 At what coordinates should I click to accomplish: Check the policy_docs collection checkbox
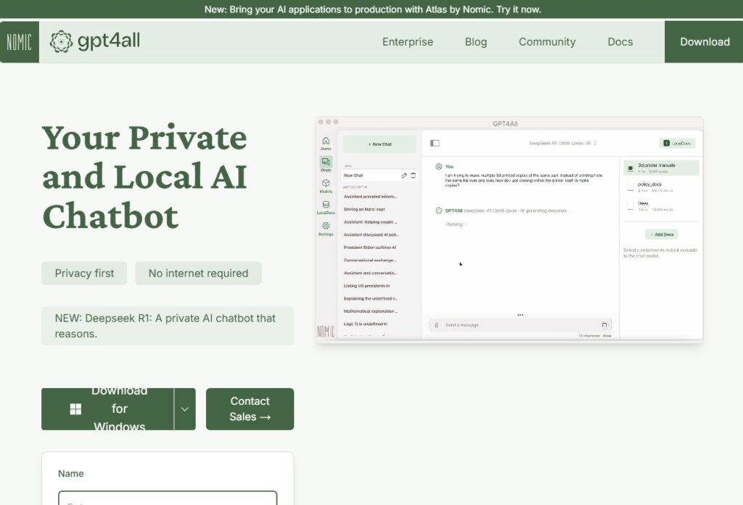631,187
